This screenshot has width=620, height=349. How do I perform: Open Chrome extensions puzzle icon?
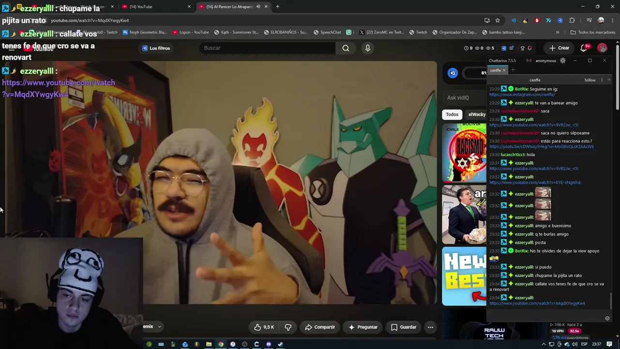(x=572, y=20)
